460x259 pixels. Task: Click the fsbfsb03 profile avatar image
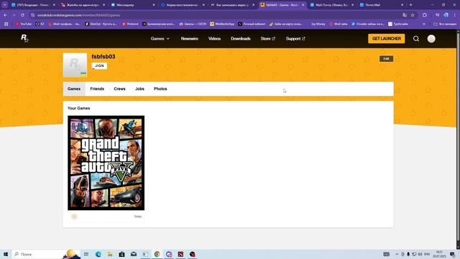pos(75,65)
